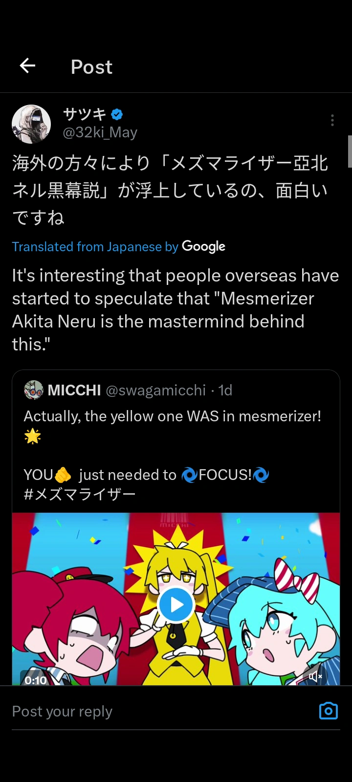Click @32ki_May username under サツキ

pos(100,132)
